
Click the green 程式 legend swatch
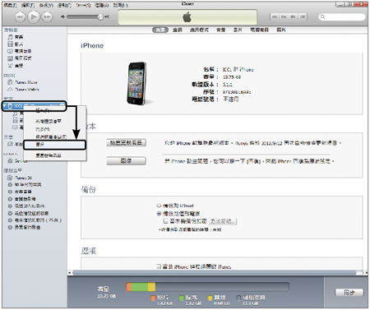point(182,298)
